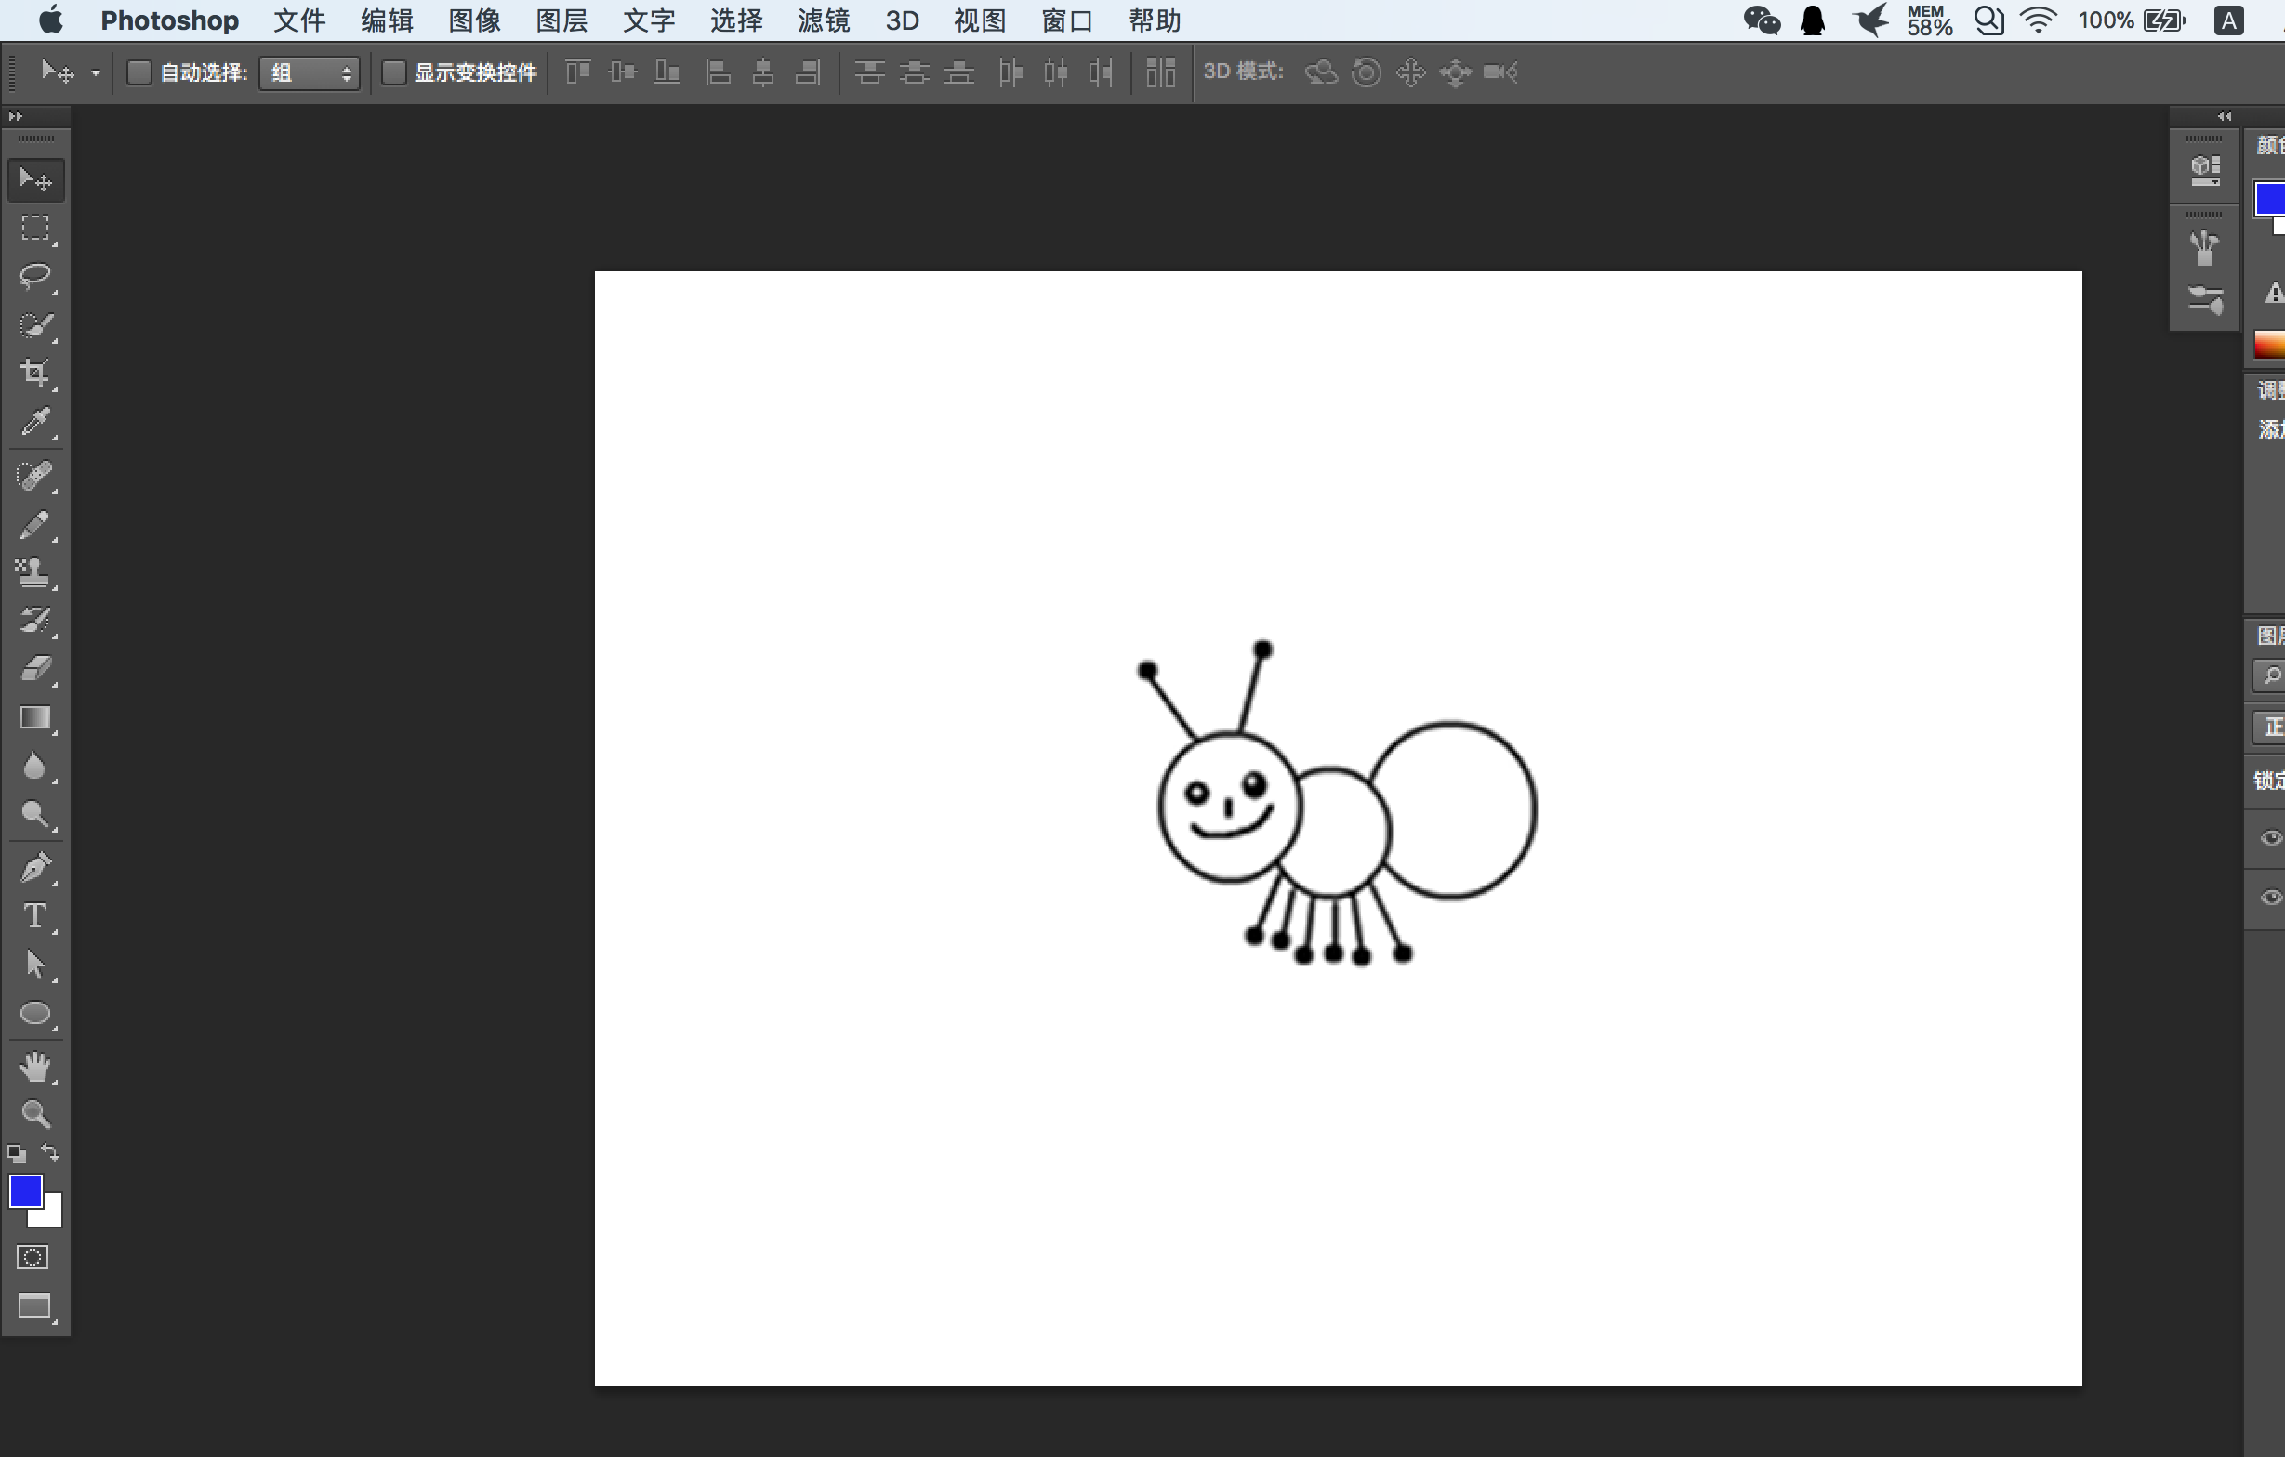This screenshot has width=2285, height=1457.
Task: Open the 组 auto-select dropdown
Action: (x=310, y=73)
